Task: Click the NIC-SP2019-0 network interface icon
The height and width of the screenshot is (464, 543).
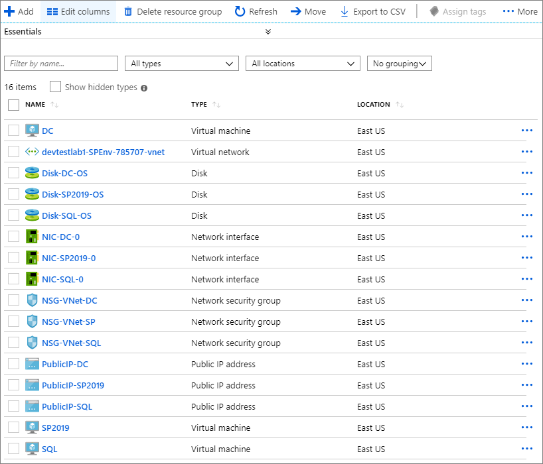Action: (33, 258)
